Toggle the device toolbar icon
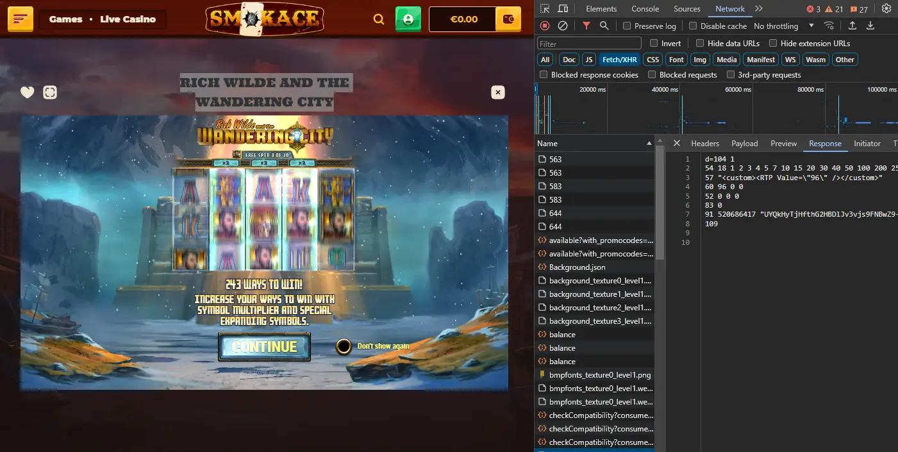Screen dimensions: 898x452 (x=563, y=9)
